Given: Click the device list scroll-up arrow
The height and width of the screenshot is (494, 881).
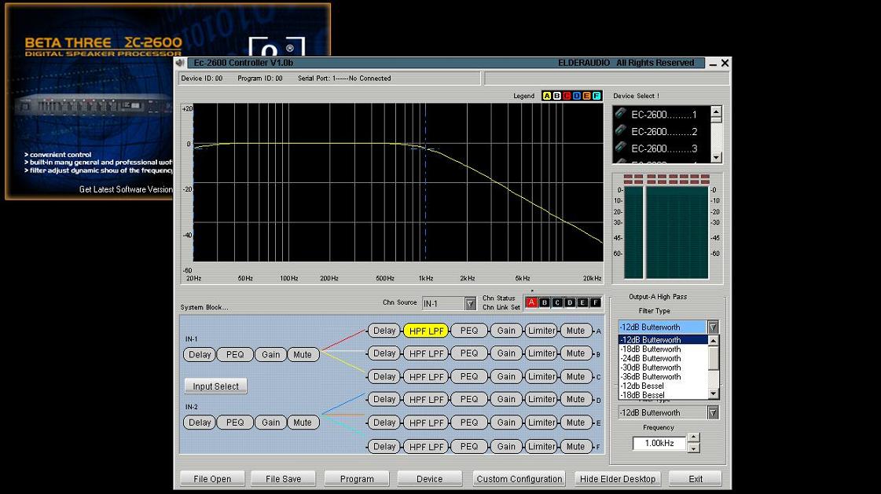Looking at the screenshot, I should tap(716, 112).
